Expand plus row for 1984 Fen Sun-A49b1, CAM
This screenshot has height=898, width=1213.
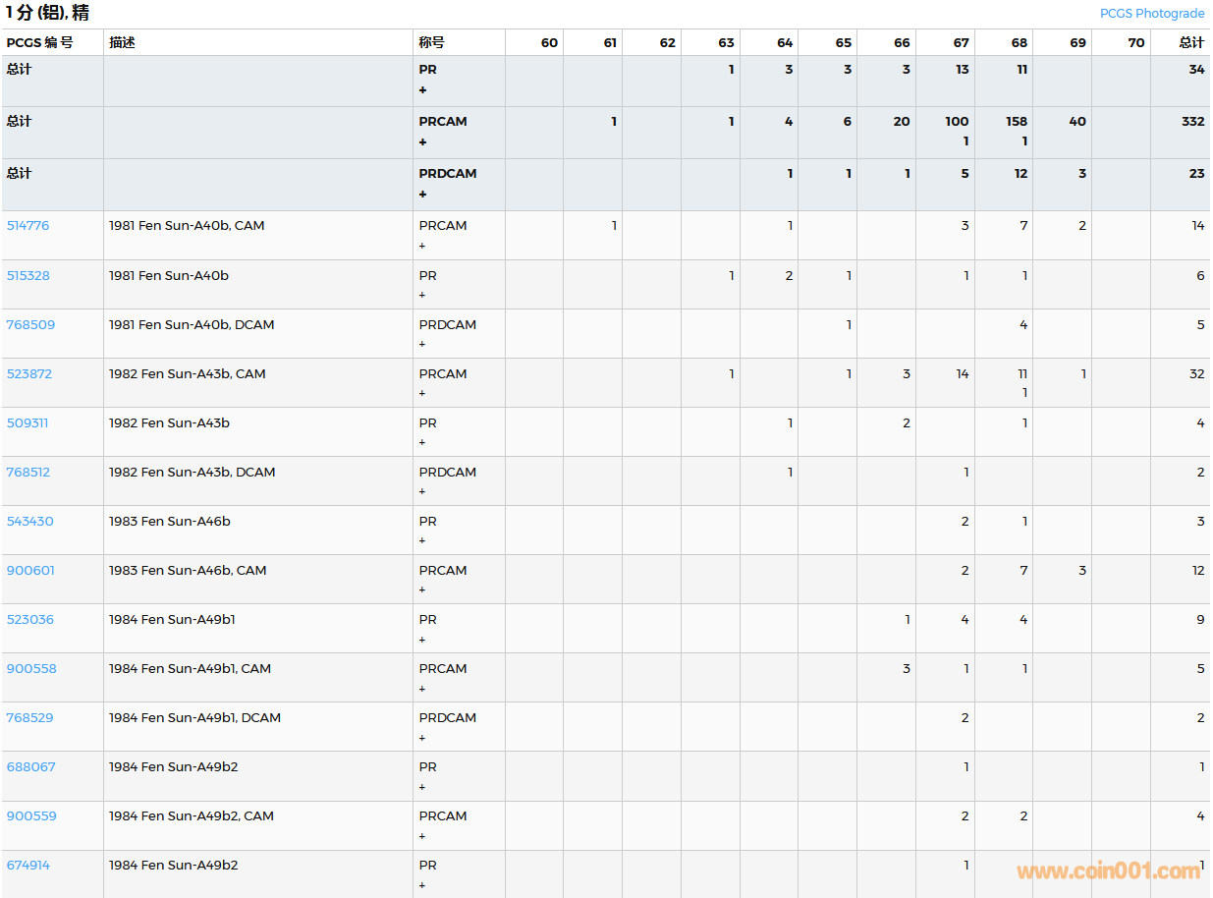(x=423, y=689)
